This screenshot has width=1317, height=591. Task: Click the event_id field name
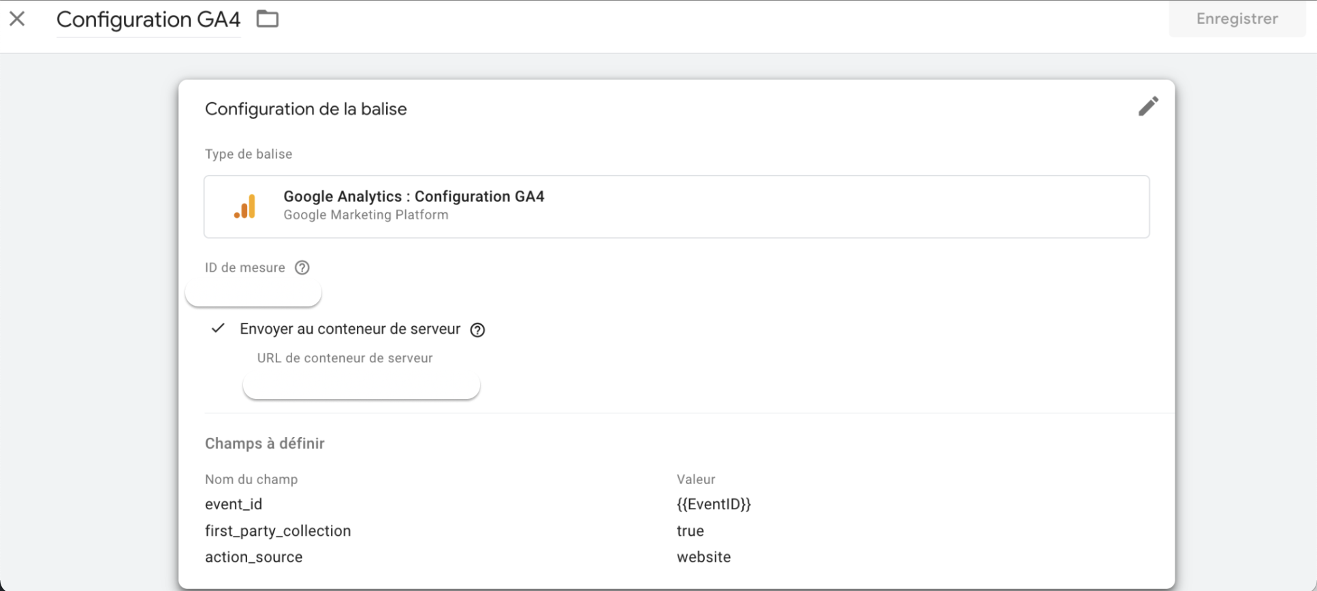[x=234, y=505]
